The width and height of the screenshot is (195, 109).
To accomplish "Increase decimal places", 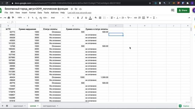I will pos(41,18).
